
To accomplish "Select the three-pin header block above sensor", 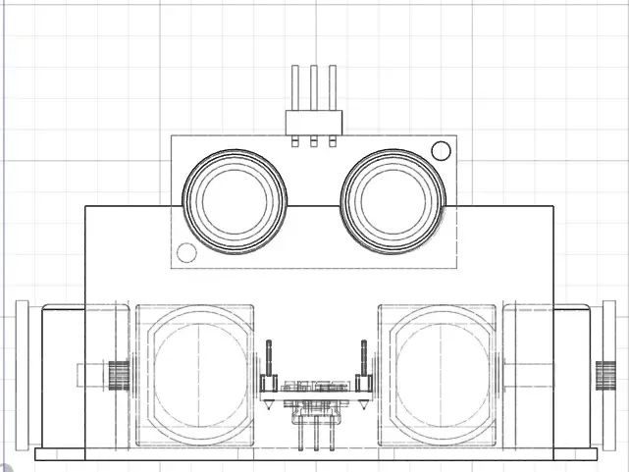I will click(314, 123).
